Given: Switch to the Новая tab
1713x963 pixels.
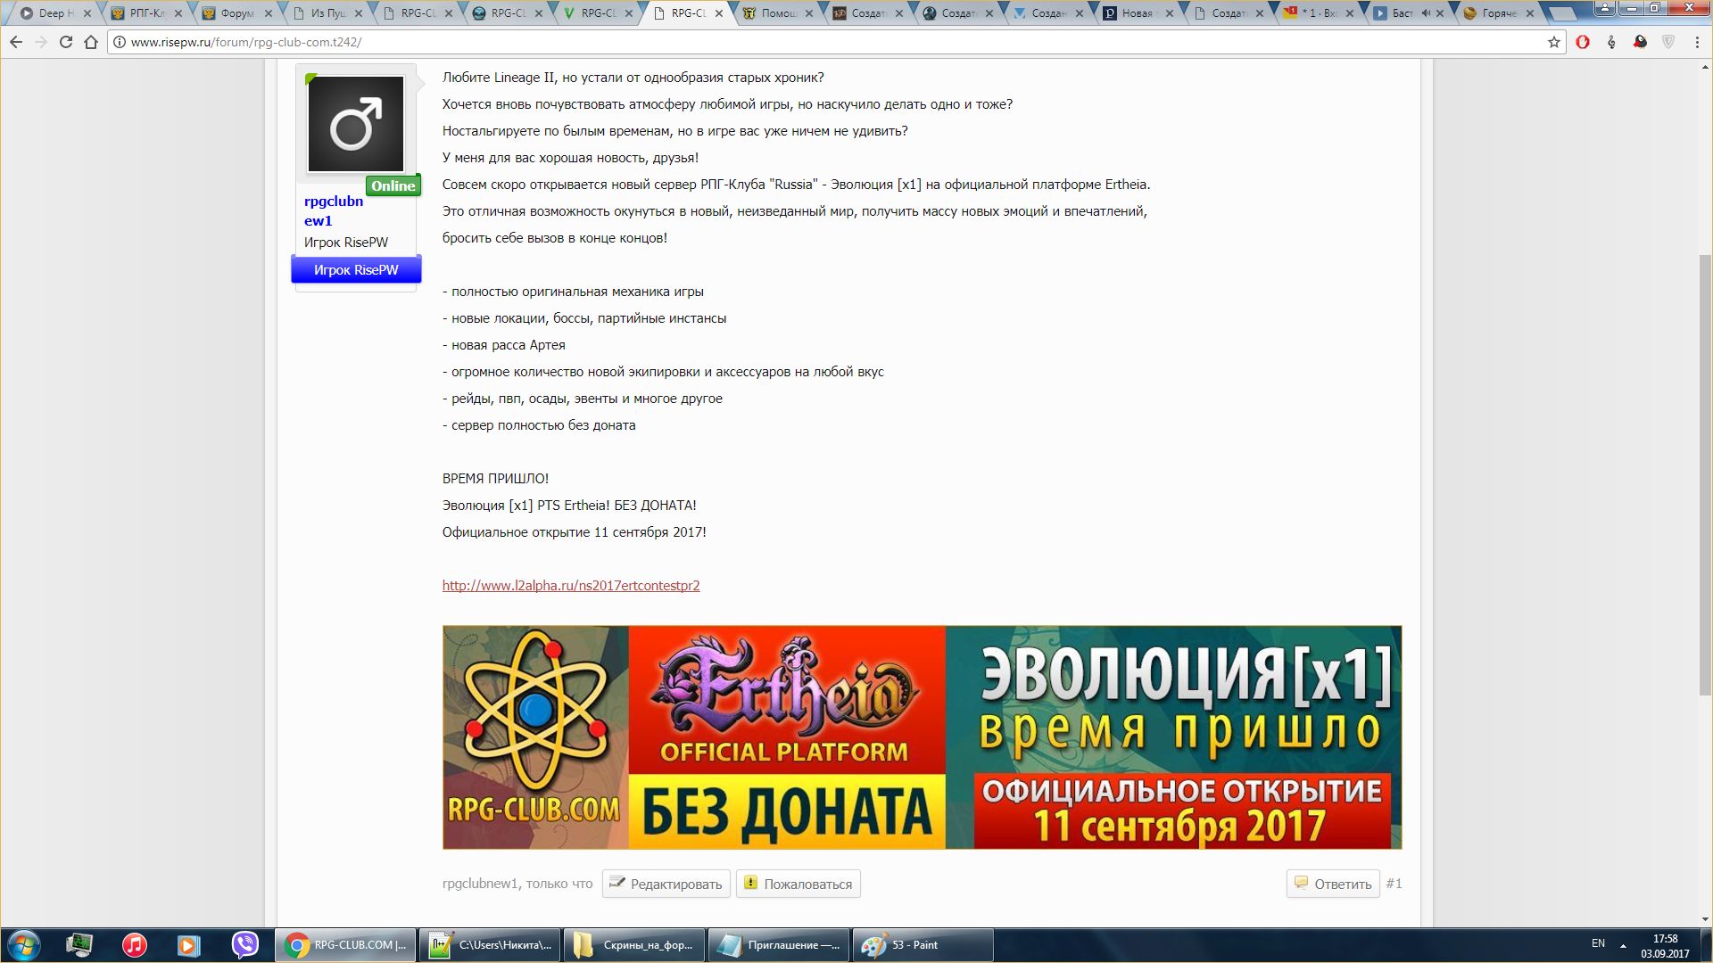Looking at the screenshot, I should coord(1138,13).
